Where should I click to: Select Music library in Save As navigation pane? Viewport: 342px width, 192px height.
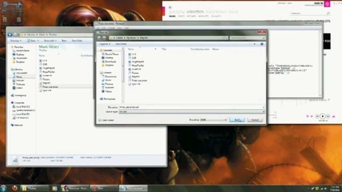click(x=106, y=80)
